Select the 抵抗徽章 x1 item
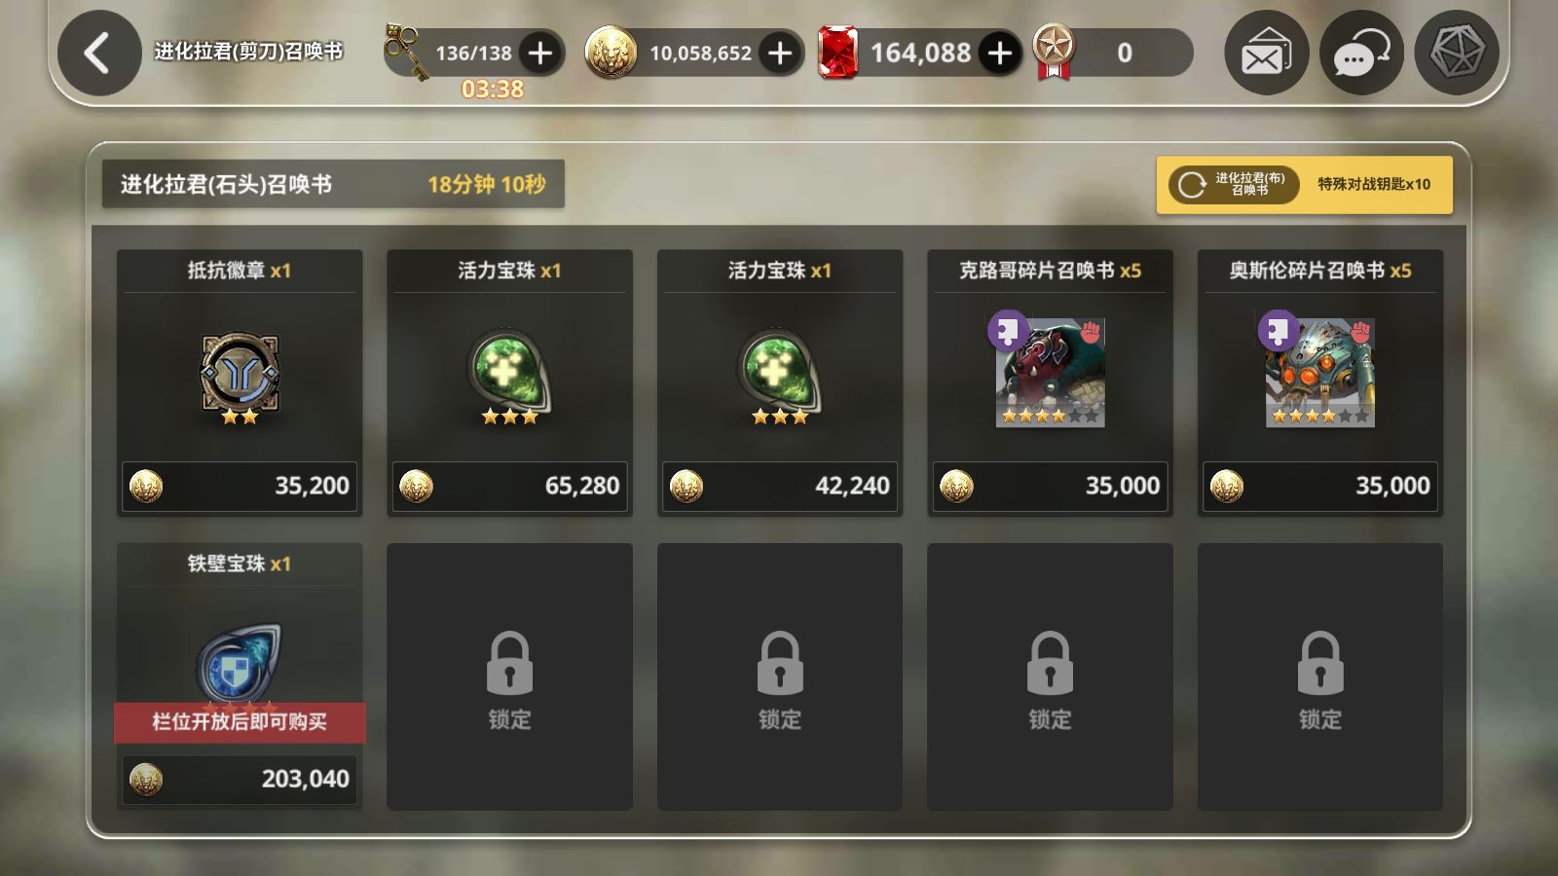 240,382
